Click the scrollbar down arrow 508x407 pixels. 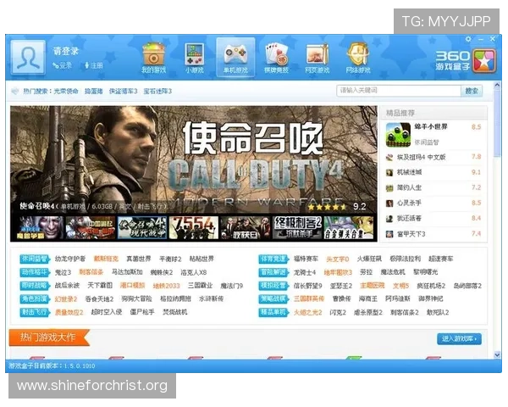[x=497, y=354]
